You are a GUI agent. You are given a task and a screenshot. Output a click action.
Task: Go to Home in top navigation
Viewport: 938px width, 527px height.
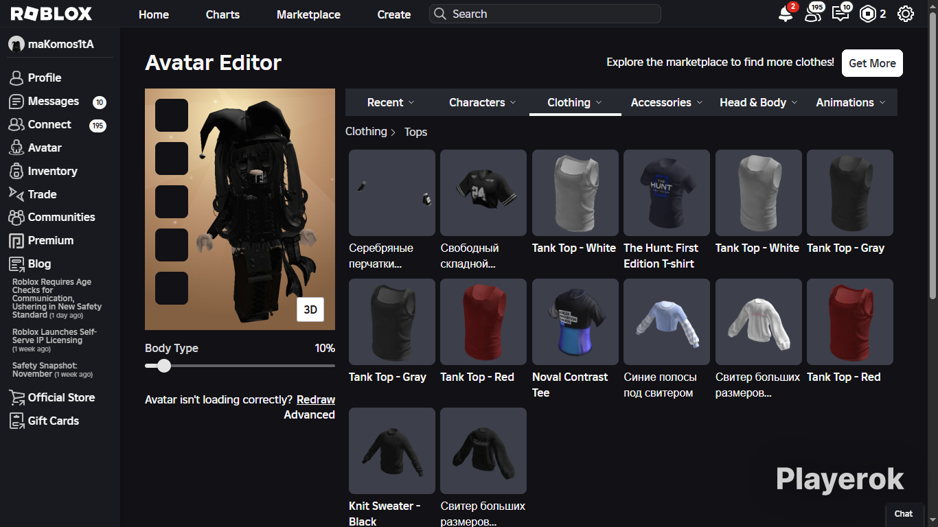(x=154, y=14)
